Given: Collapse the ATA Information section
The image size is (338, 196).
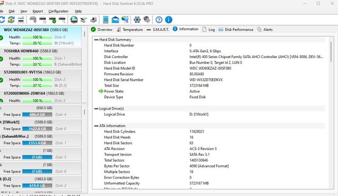Looking at the screenshot, I should click(x=96, y=126).
